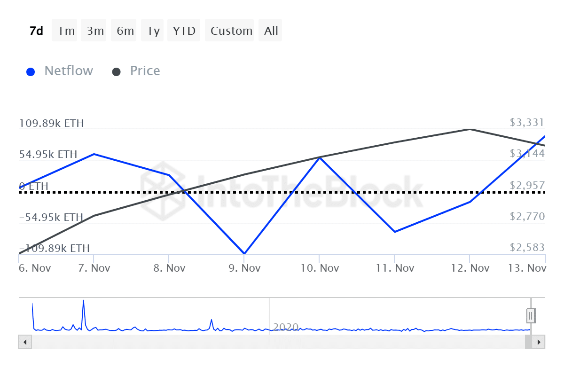Select the YTD range
This screenshot has width=564, height=376.
[x=183, y=30]
